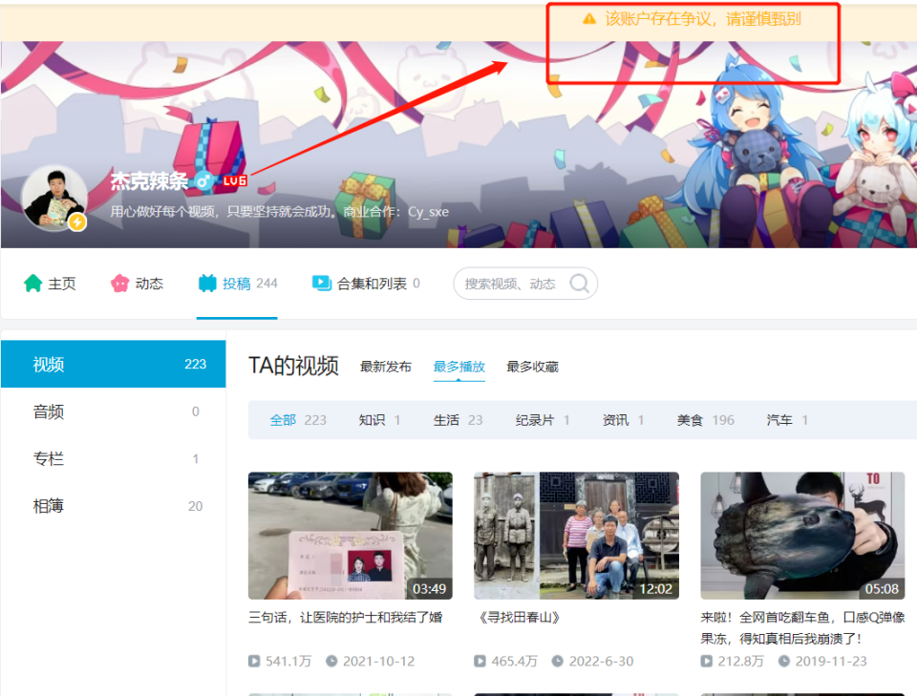This screenshot has height=696, width=917.
Task: Click the user avatar photo
Action: pyautogui.click(x=54, y=198)
